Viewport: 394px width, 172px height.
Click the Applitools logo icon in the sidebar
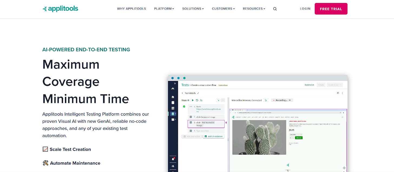point(173,89)
